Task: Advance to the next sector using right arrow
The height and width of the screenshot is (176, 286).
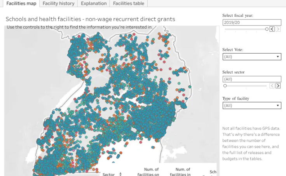Action: click(278, 86)
